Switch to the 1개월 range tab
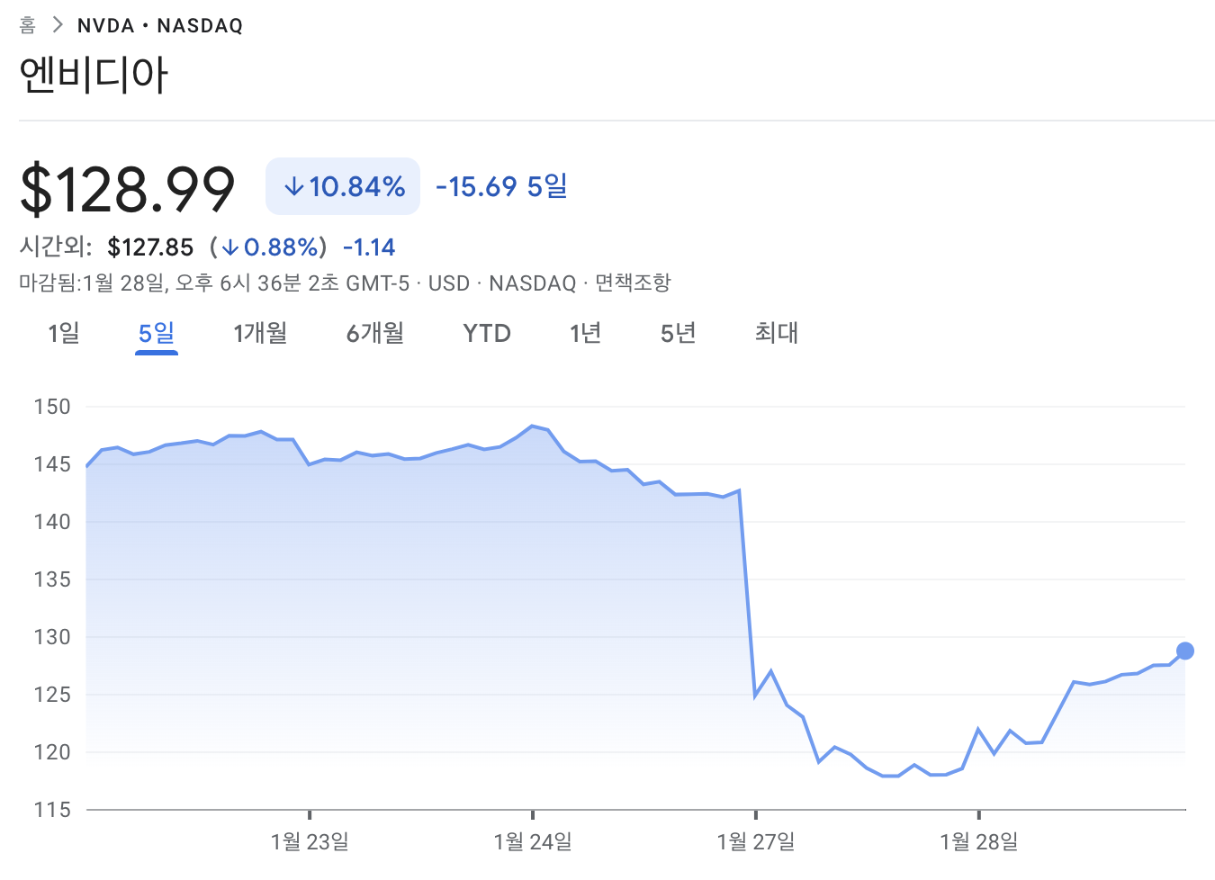Screen dimensions: 1215x880 [x=260, y=333]
